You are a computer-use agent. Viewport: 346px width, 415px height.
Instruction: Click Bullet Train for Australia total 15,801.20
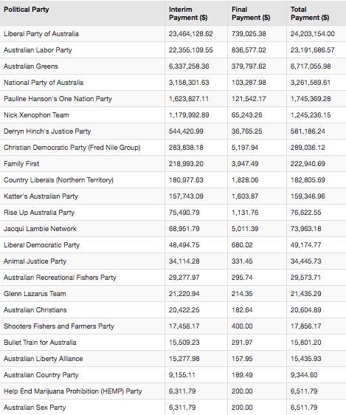(x=306, y=343)
